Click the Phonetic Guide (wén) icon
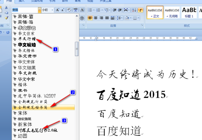Viewport: 202px width, 140px height. [75, 10]
